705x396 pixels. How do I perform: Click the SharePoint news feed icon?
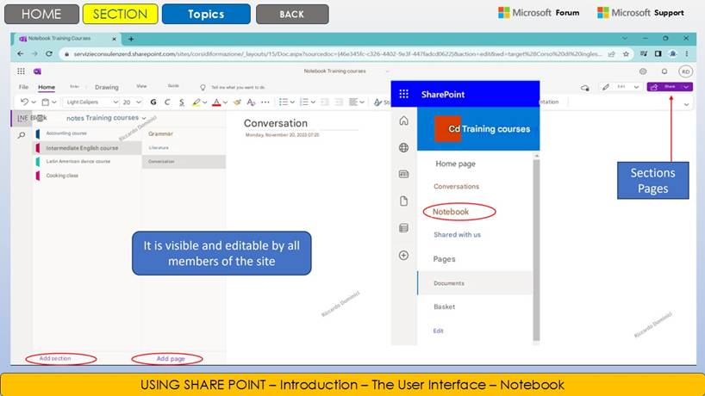point(403,174)
